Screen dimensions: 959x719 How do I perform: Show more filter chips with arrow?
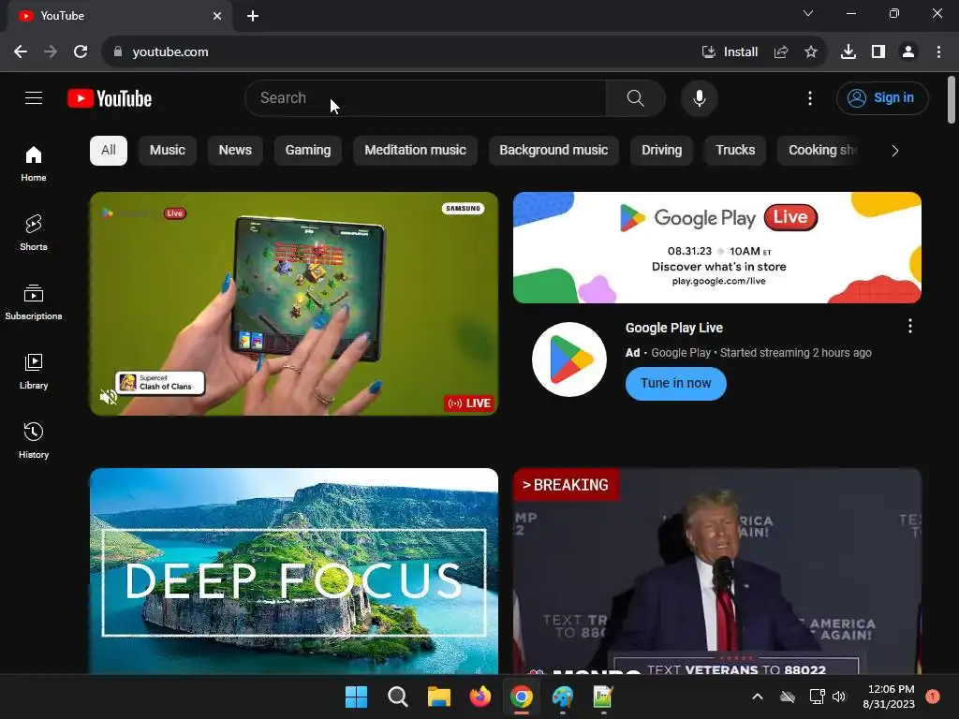coord(894,151)
